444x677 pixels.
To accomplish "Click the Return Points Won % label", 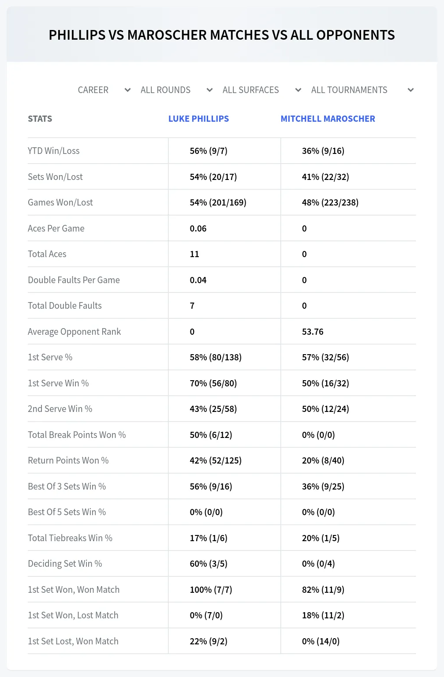I will point(68,460).
